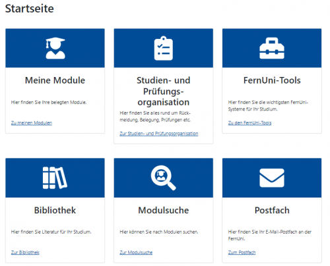Select the 'FernUni-Tools' card heading
The image size is (330, 266).
point(272,80)
